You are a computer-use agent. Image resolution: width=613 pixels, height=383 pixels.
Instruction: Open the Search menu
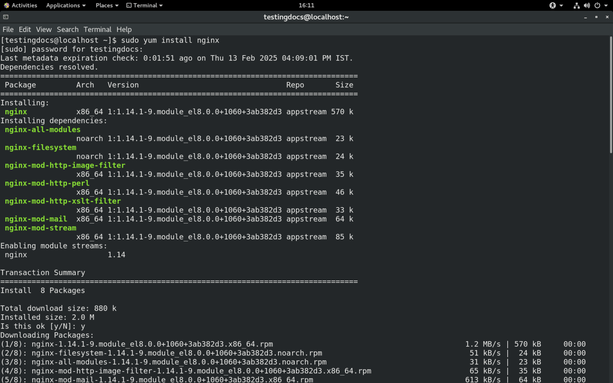click(x=67, y=29)
